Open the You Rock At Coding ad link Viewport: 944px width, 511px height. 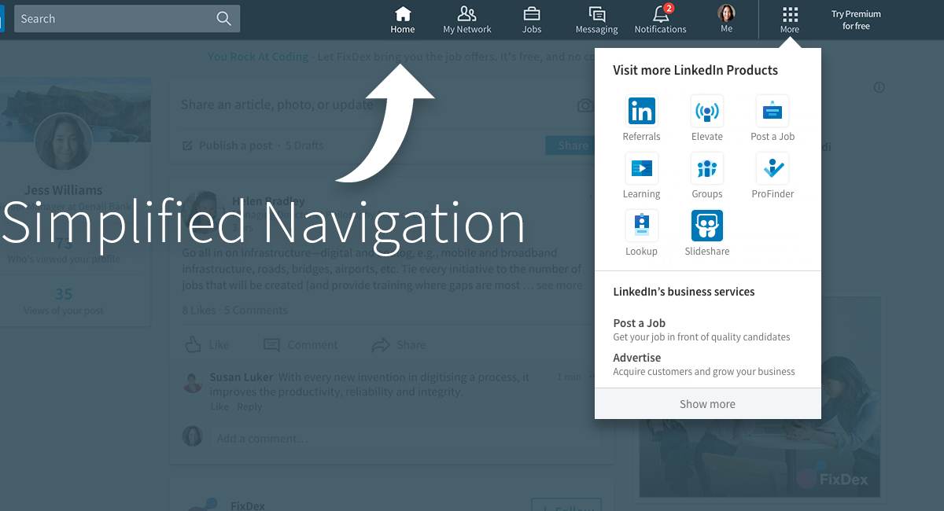pos(260,57)
